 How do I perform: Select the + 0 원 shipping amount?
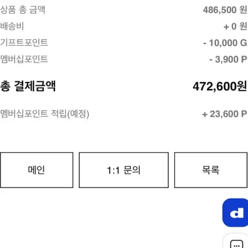pyautogui.click(x=235, y=26)
